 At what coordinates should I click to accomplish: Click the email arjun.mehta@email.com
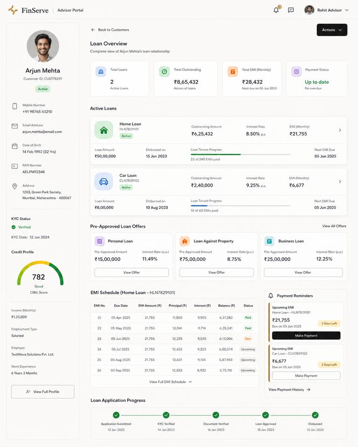click(42, 132)
